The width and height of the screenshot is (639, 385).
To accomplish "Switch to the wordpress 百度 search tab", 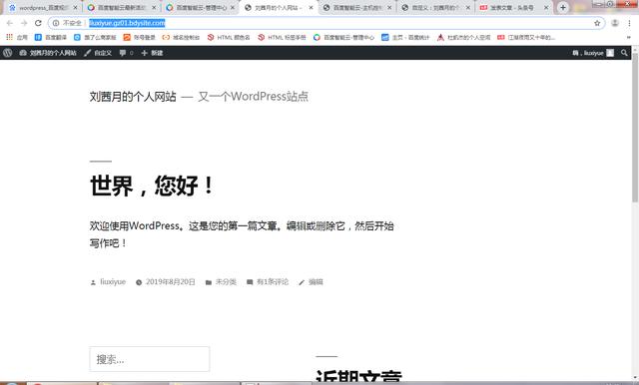I will coord(40,8).
